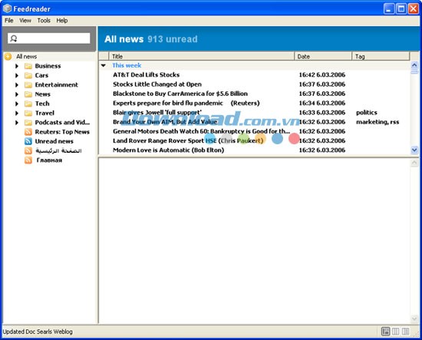Click the news list scroll up arrow
This screenshot has width=422, height=340.
pyautogui.click(x=414, y=65)
